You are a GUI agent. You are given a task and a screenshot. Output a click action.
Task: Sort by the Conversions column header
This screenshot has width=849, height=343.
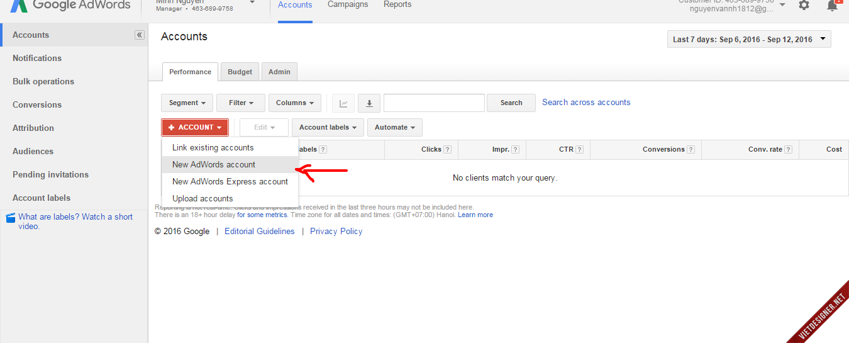(x=663, y=150)
